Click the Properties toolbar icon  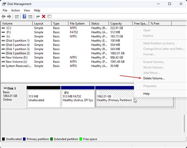(x=49, y=17)
